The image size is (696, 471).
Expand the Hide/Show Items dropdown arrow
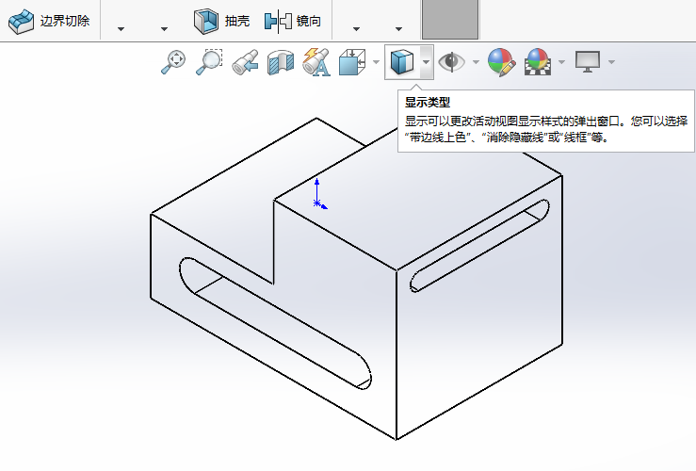coord(476,63)
